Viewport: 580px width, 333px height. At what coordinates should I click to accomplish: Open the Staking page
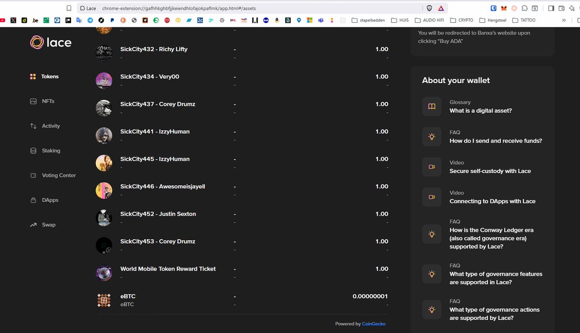[45, 151]
